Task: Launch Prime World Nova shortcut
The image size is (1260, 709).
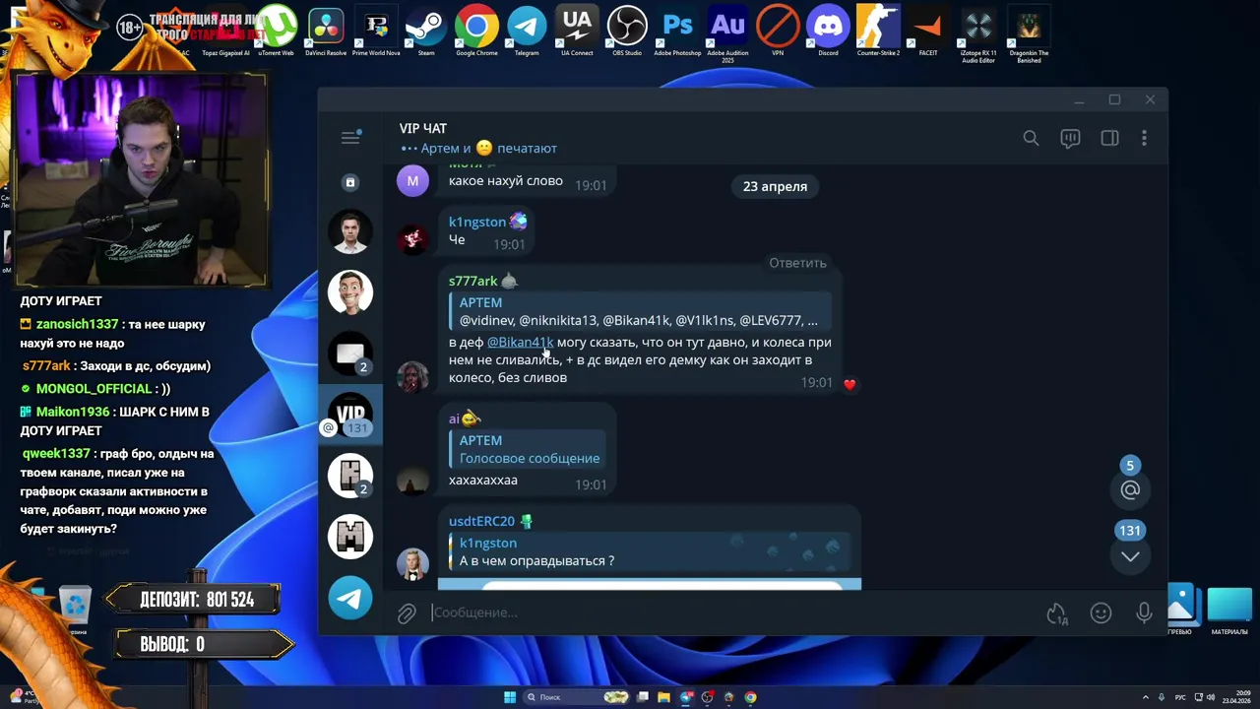Action: pos(376,31)
